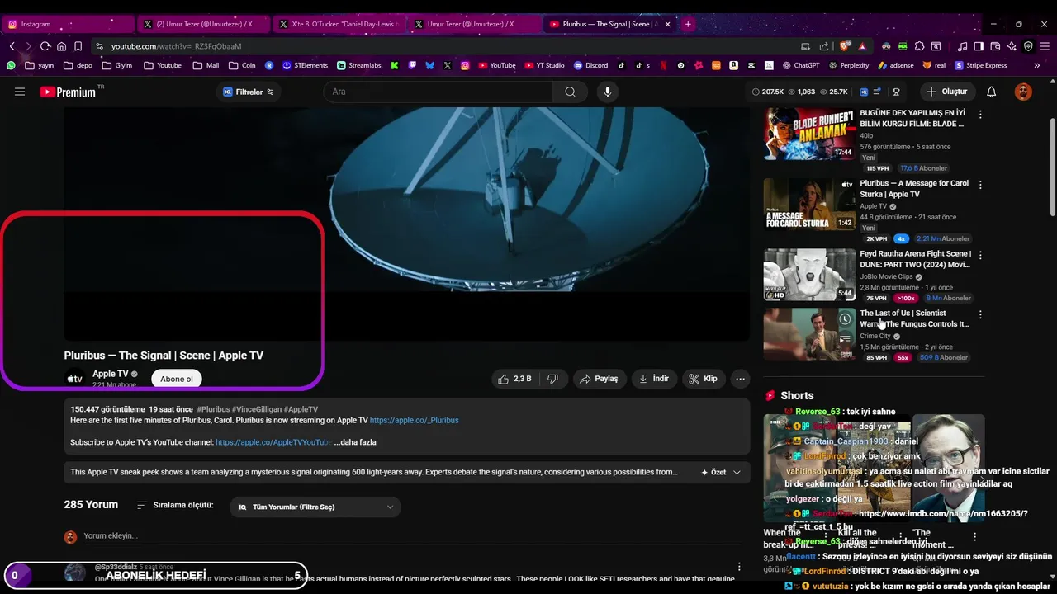Open options for Blade Runner video
Screen dimensions: 1057x594
[x=980, y=115]
